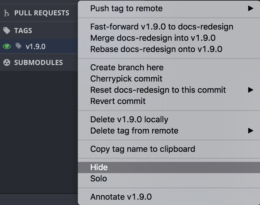This screenshot has width=260, height=205.
Task: Solo the v1.9.0 tag
Action: click(x=99, y=178)
